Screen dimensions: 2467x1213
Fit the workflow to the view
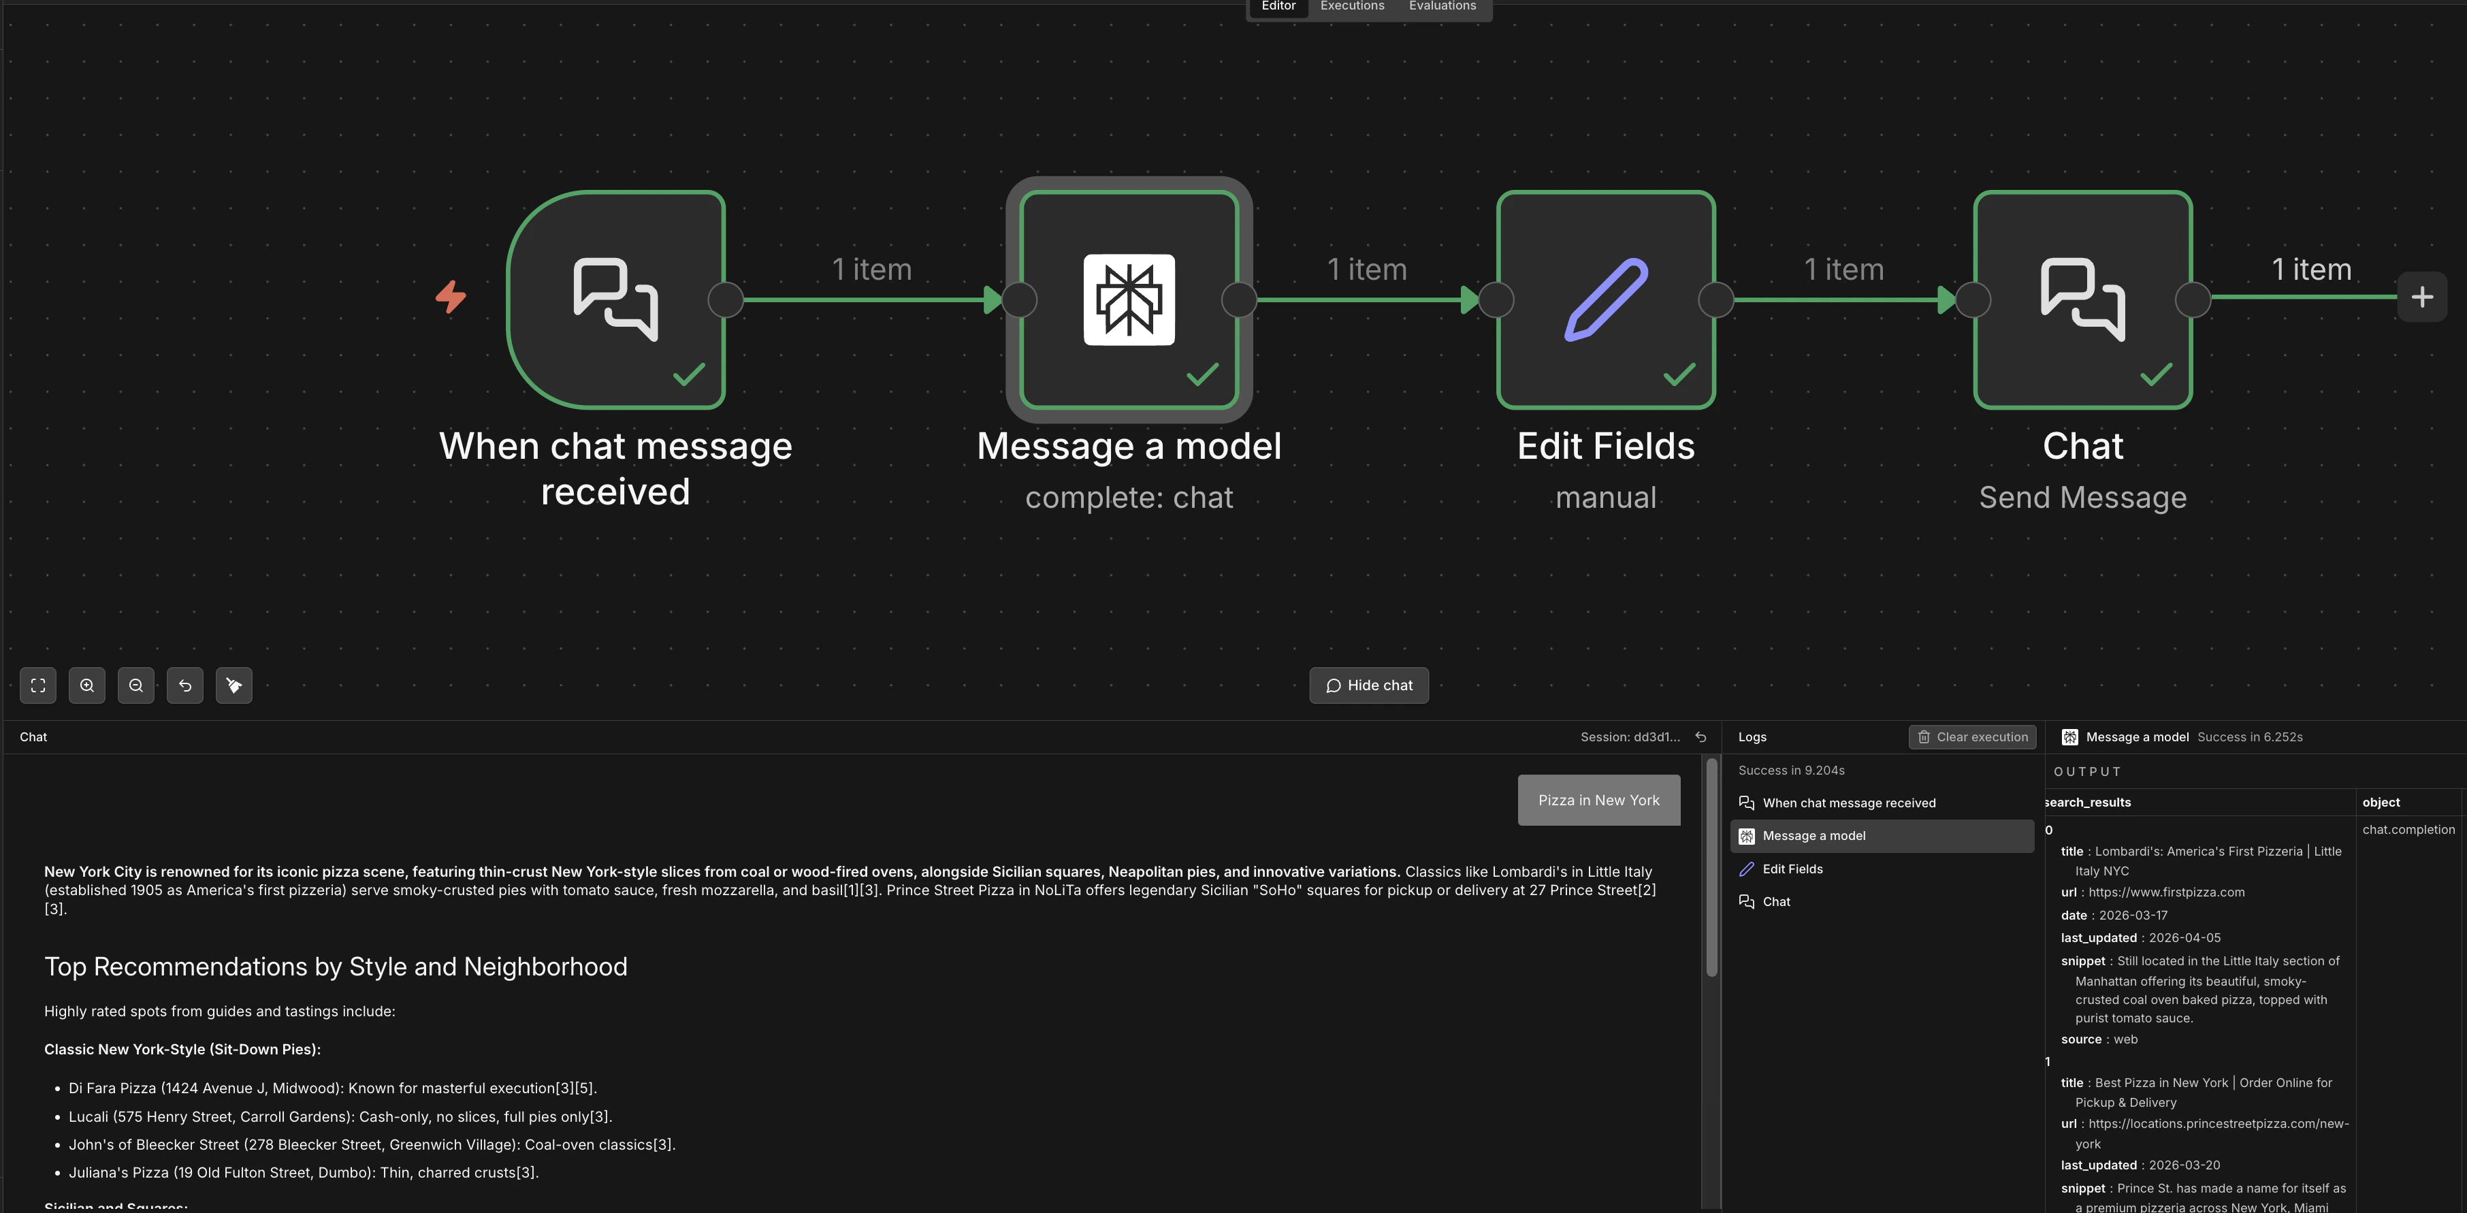(38, 685)
